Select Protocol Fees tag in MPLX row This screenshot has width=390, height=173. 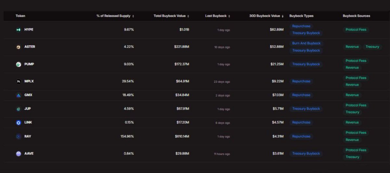(x=356, y=78)
